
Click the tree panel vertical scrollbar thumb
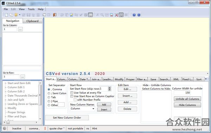40,95
